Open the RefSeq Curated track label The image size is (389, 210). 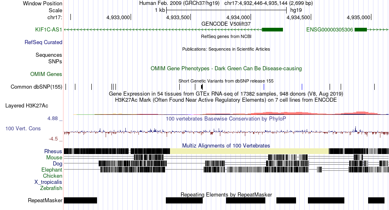pyautogui.click(x=43, y=42)
